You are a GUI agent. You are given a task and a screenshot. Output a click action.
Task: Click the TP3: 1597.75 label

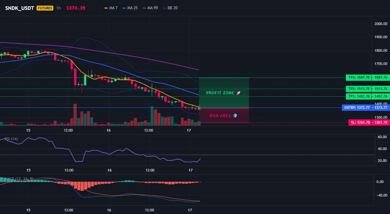click(x=358, y=77)
